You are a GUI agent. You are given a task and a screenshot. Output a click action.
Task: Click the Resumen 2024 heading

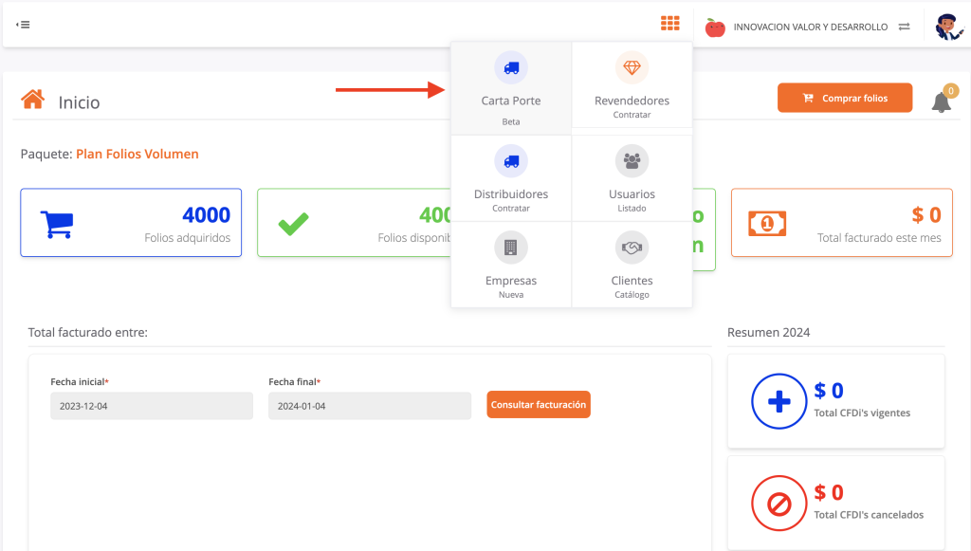pos(768,333)
